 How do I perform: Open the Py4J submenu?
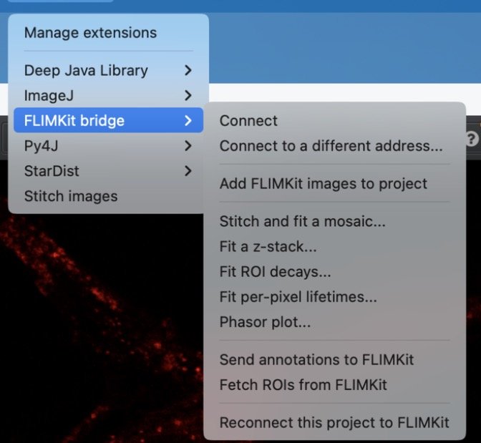point(109,146)
